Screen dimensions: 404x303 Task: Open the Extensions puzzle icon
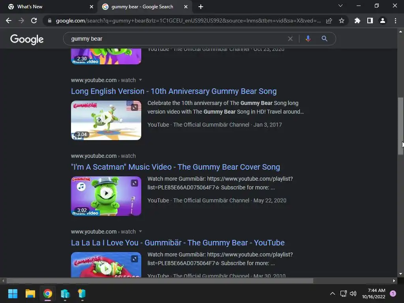coord(357,21)
